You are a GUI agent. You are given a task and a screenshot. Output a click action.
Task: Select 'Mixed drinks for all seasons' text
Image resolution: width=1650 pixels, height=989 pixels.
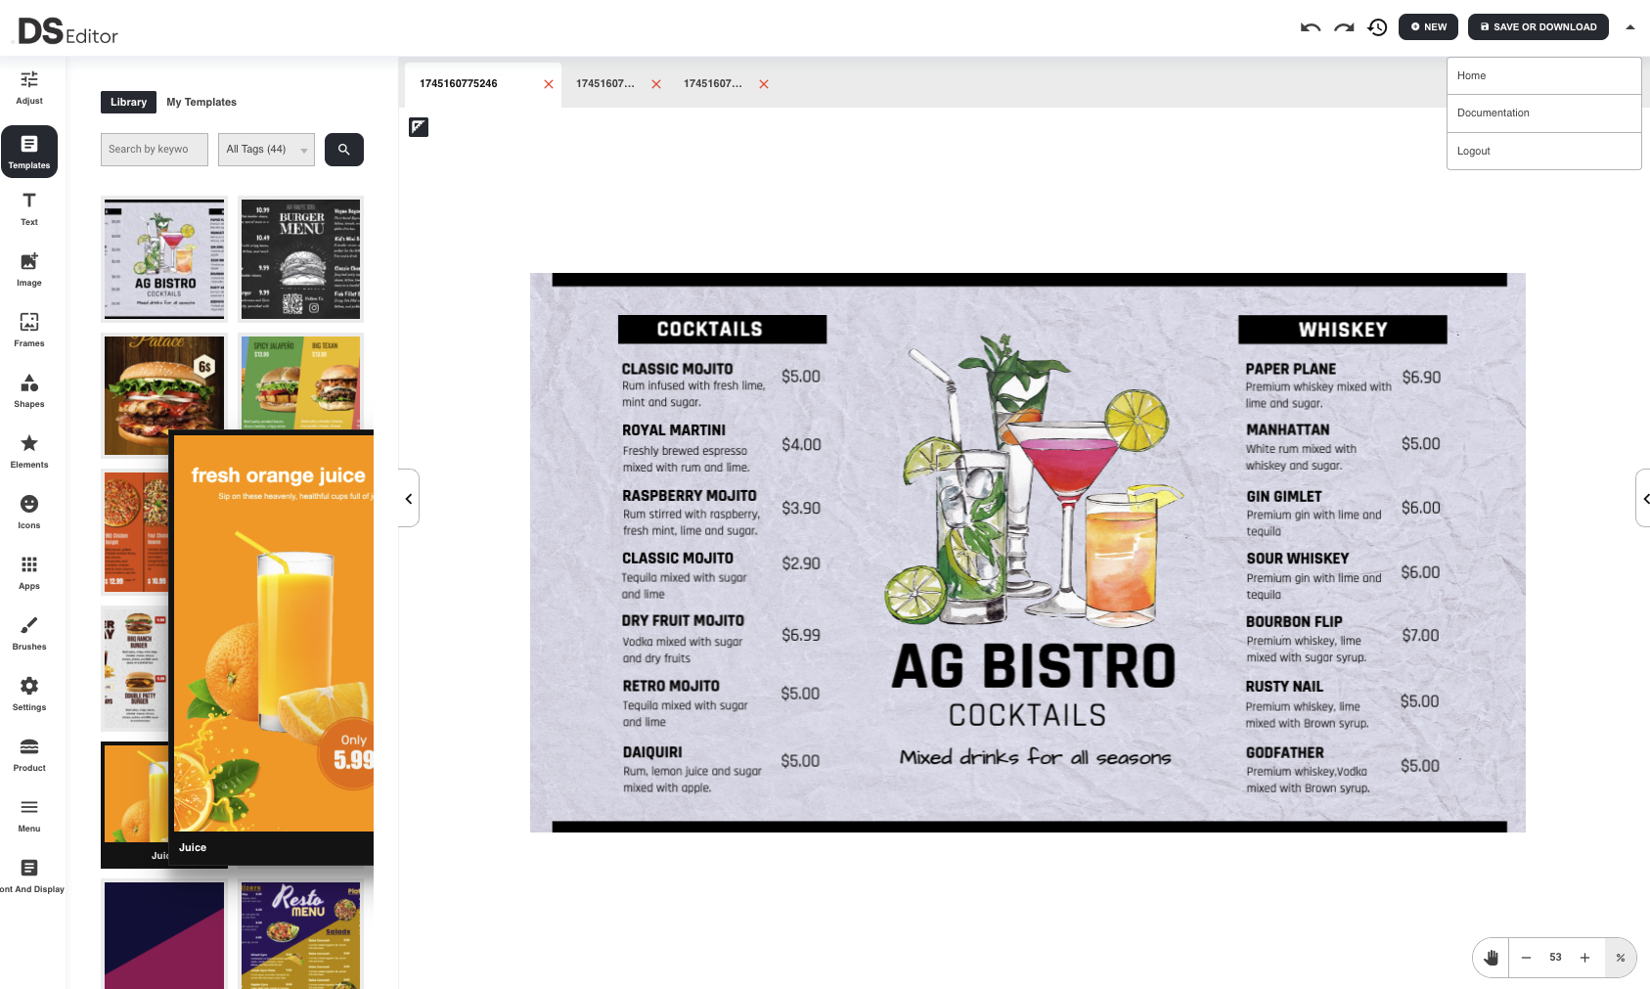point(1035,757)
